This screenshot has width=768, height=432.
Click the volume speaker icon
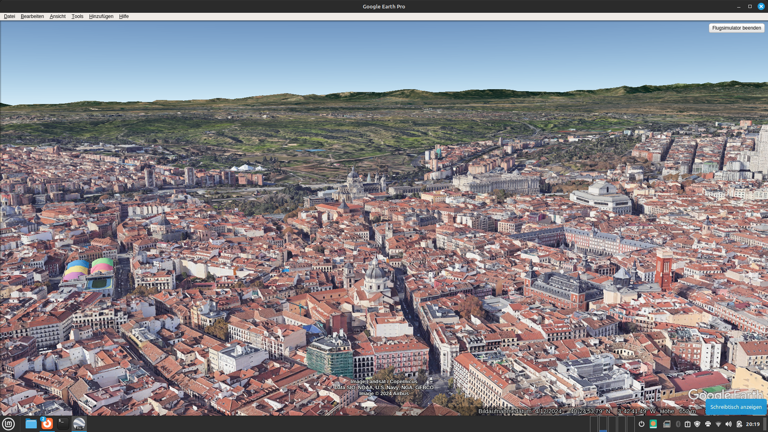pos(728,424)
